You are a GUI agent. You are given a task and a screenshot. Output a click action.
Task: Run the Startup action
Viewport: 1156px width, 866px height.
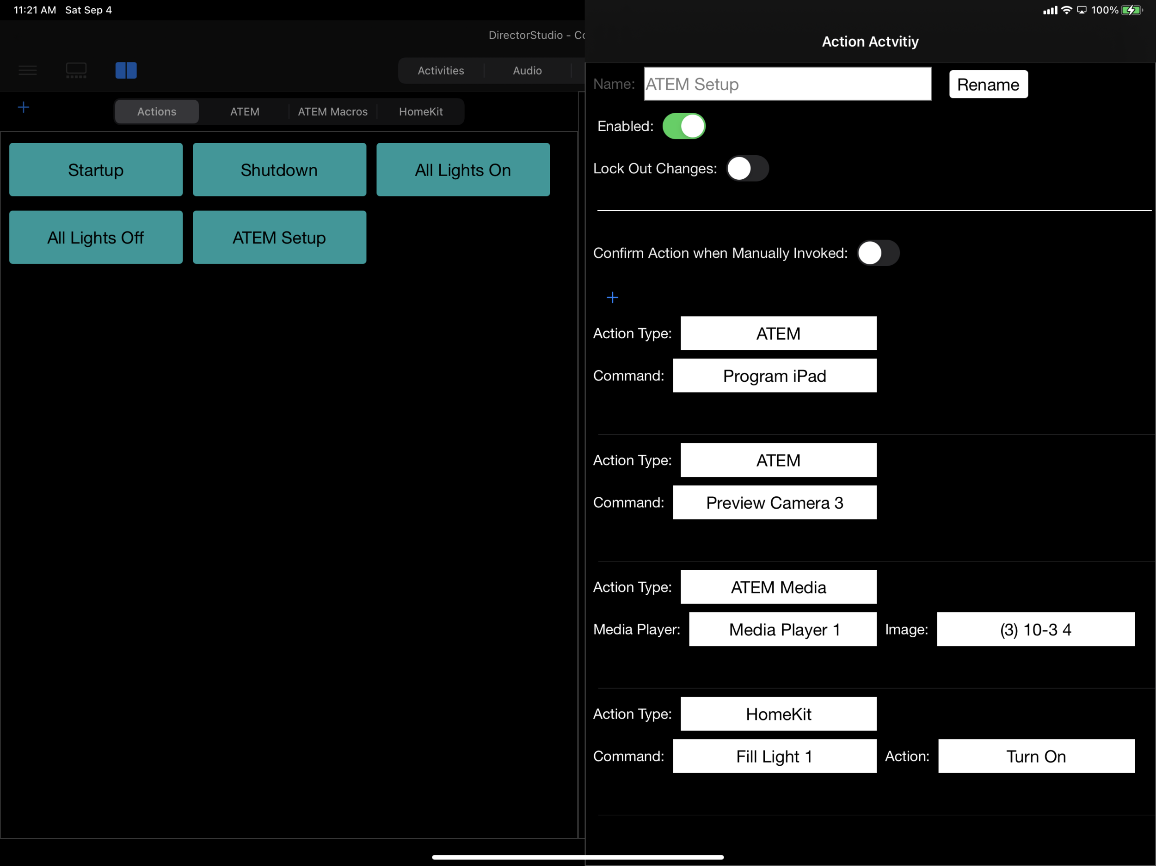click(x=96, y=169)
